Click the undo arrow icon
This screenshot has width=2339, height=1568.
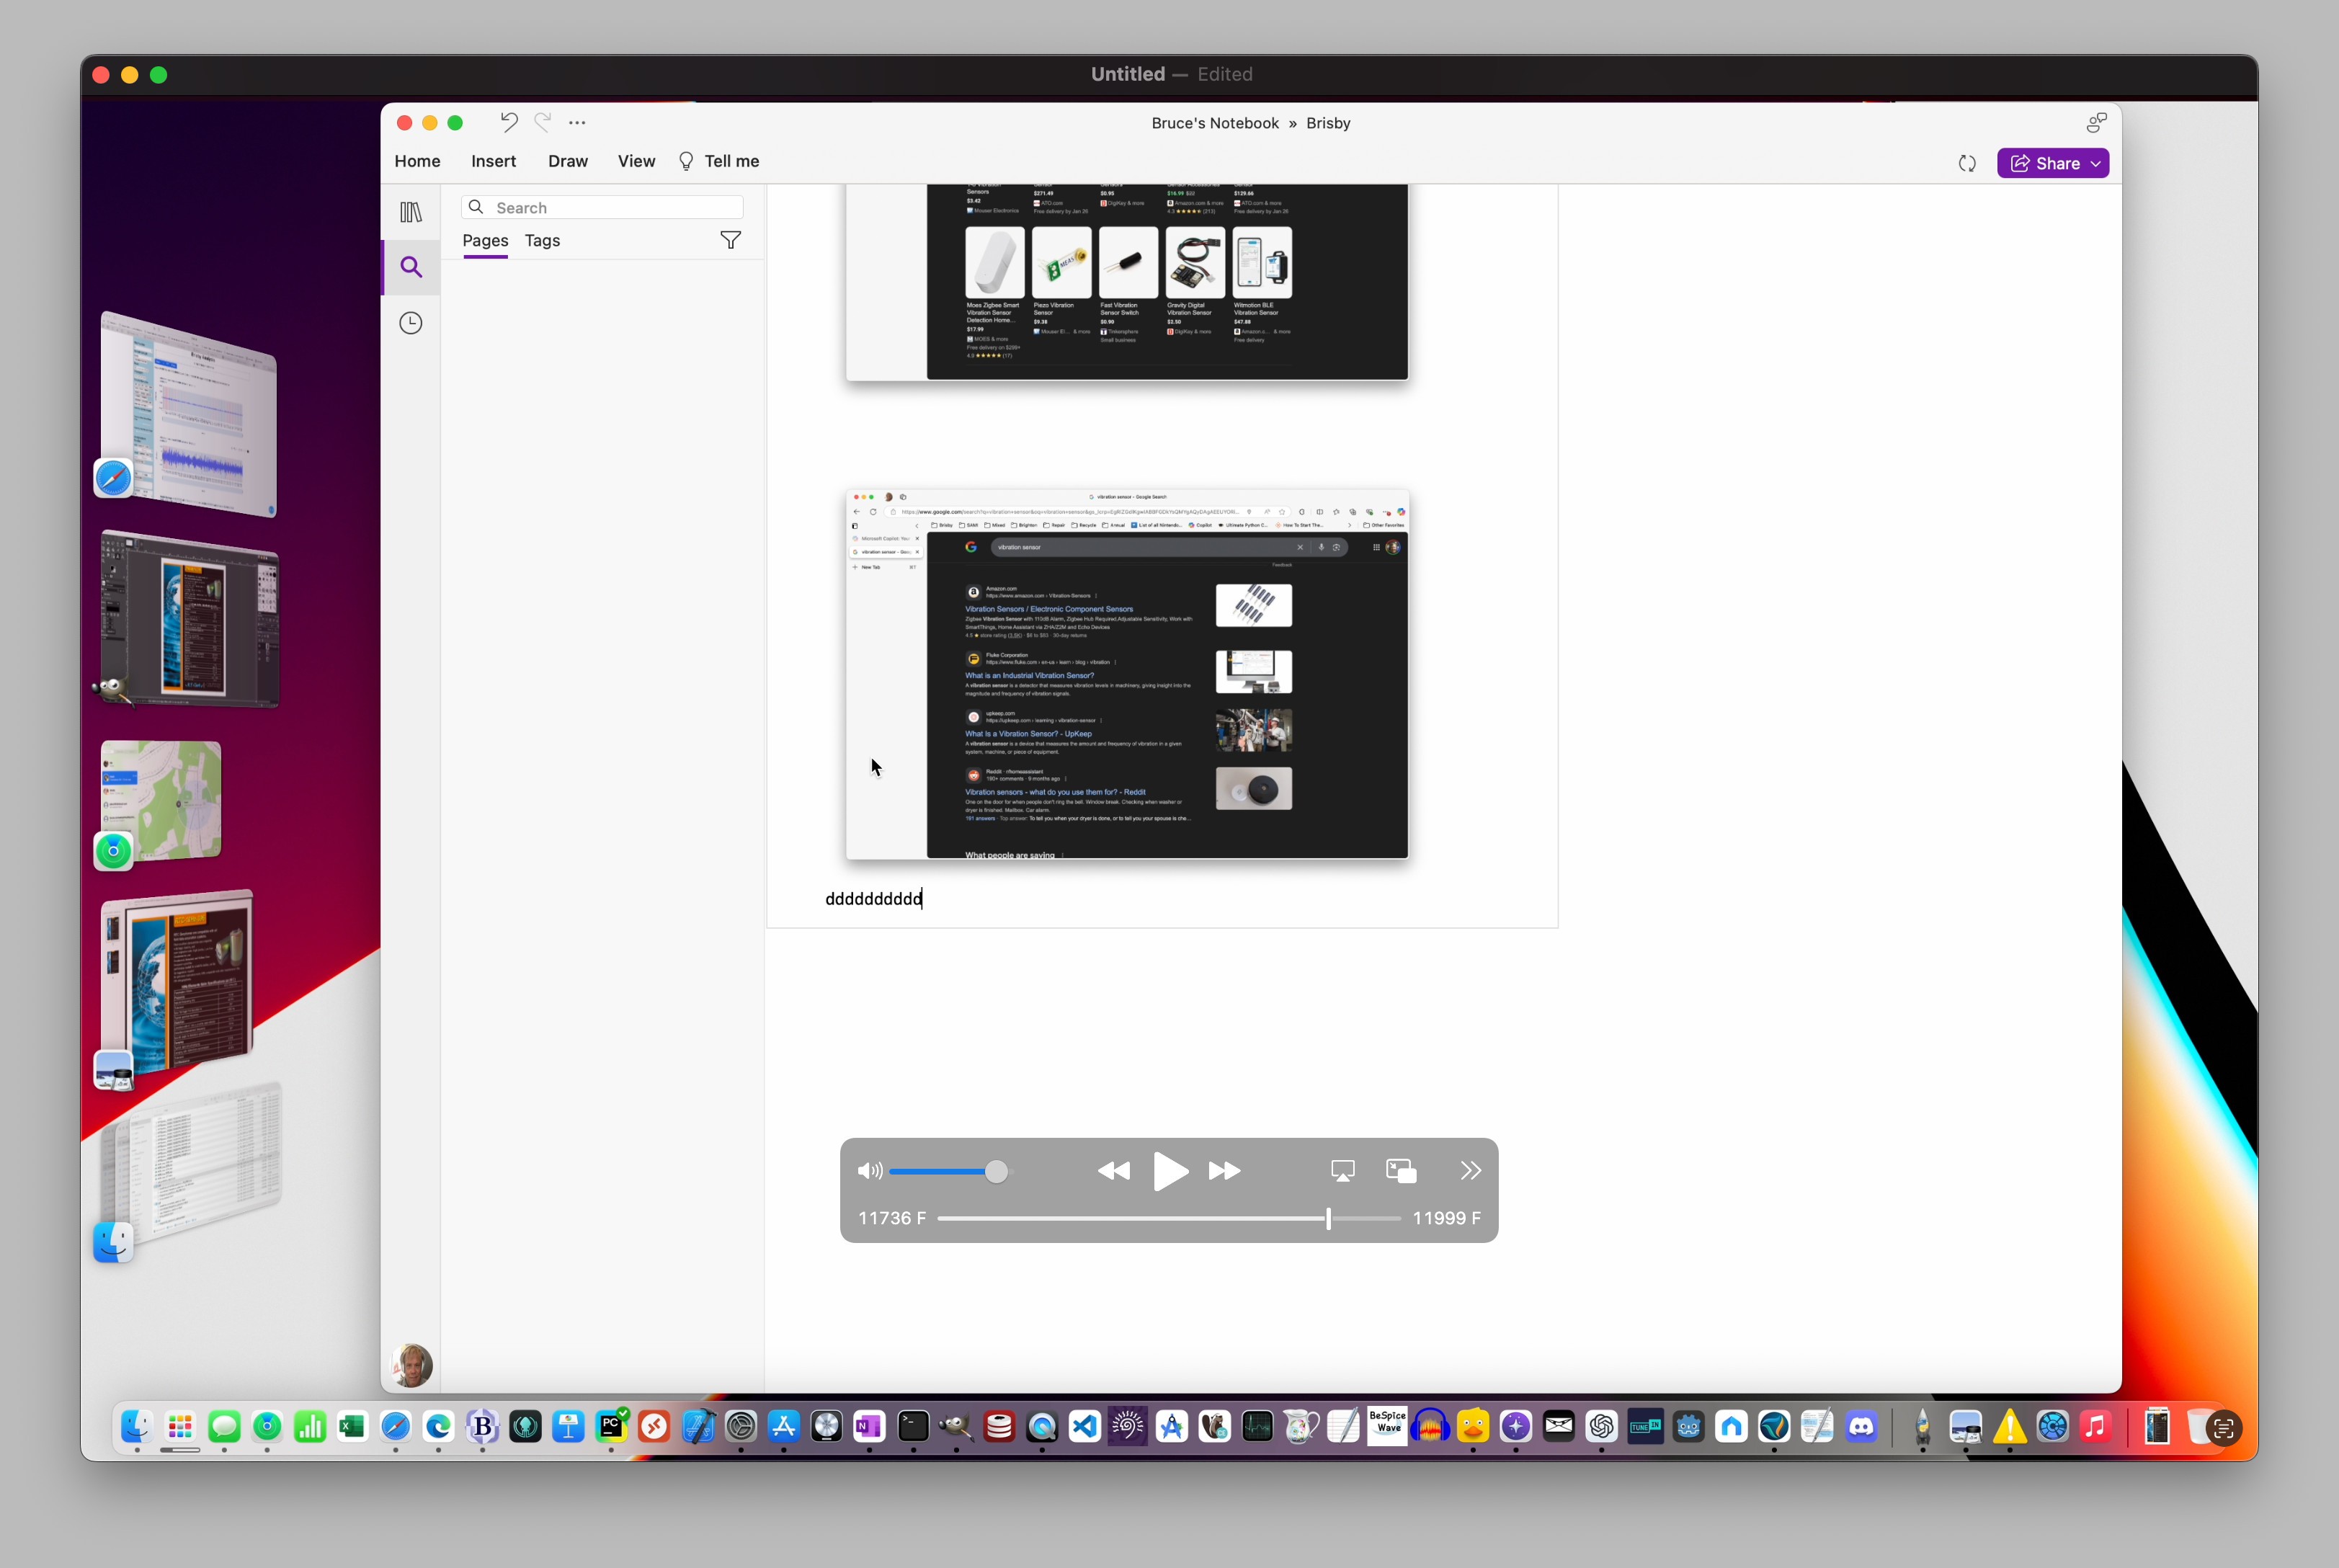508,122
